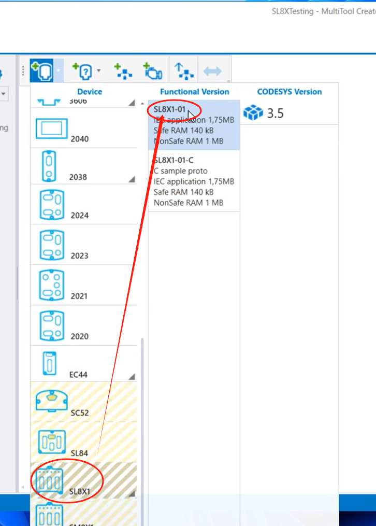
Task: Select the 2021 device entry
Action: [x=52, y=285]
